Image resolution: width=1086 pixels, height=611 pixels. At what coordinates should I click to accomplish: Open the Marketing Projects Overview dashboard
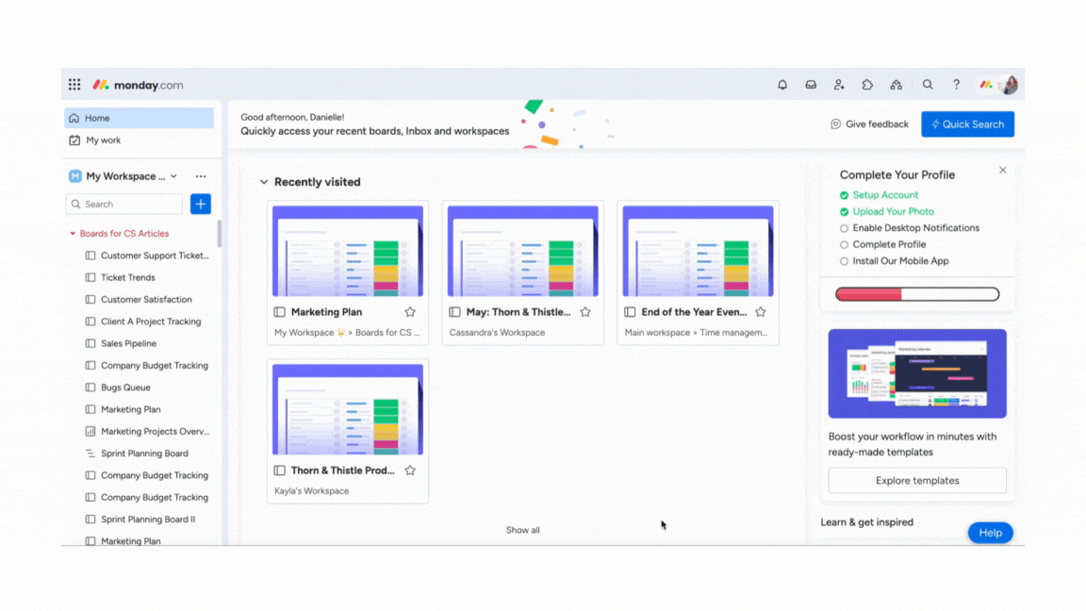coord(147,432)
